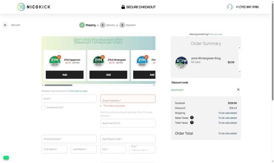Focus the Apartment/Unit field
This screenshot has height=163, width=274.
[x=128, y=123]
